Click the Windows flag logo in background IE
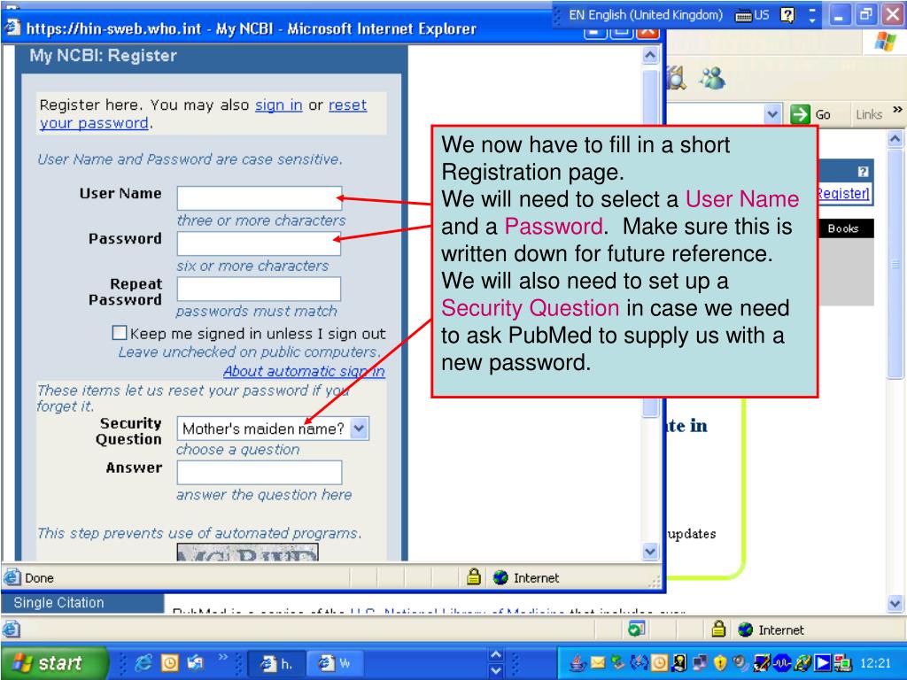The height and width of the screenshot is (680, 907). (x=885, y=42)
